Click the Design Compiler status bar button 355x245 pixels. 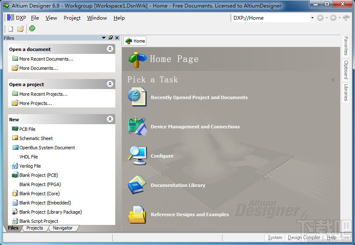(304, 237)
